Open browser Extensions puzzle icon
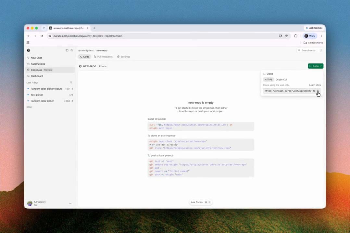The image size is (350, 233). tap(296, 36)
